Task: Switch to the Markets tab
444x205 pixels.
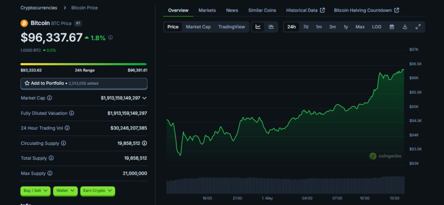Action: (x=207, y=10)
